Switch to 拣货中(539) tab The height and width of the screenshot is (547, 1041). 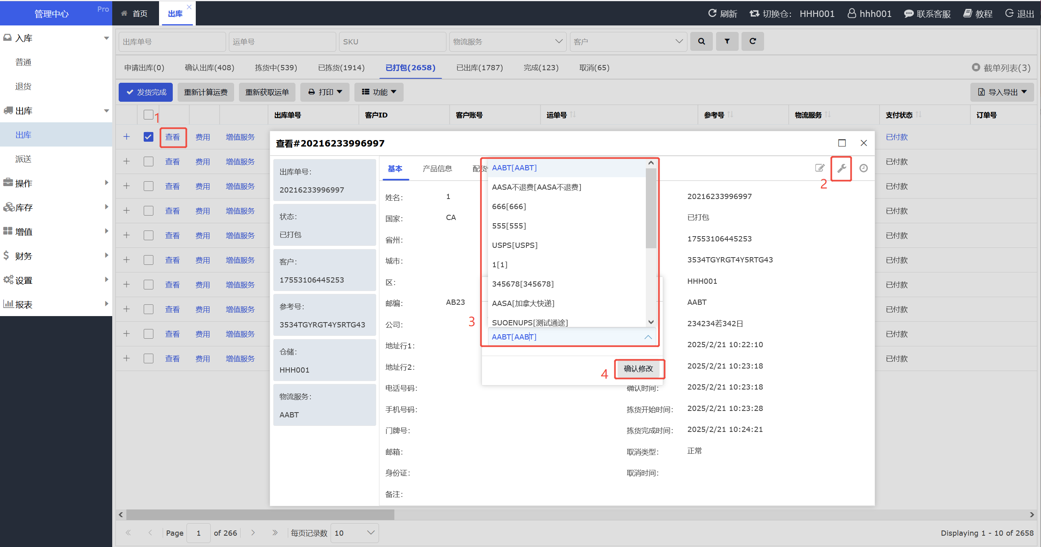[276, 67]
